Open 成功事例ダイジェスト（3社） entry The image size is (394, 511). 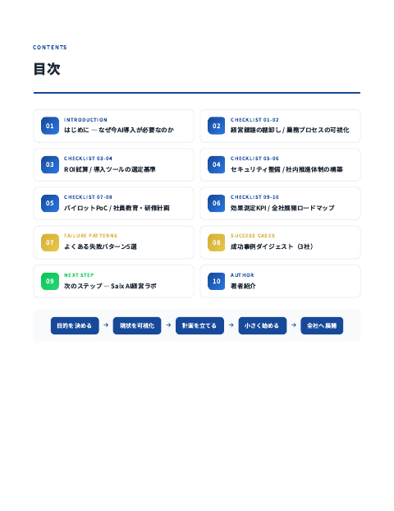(x=280, y=242)
